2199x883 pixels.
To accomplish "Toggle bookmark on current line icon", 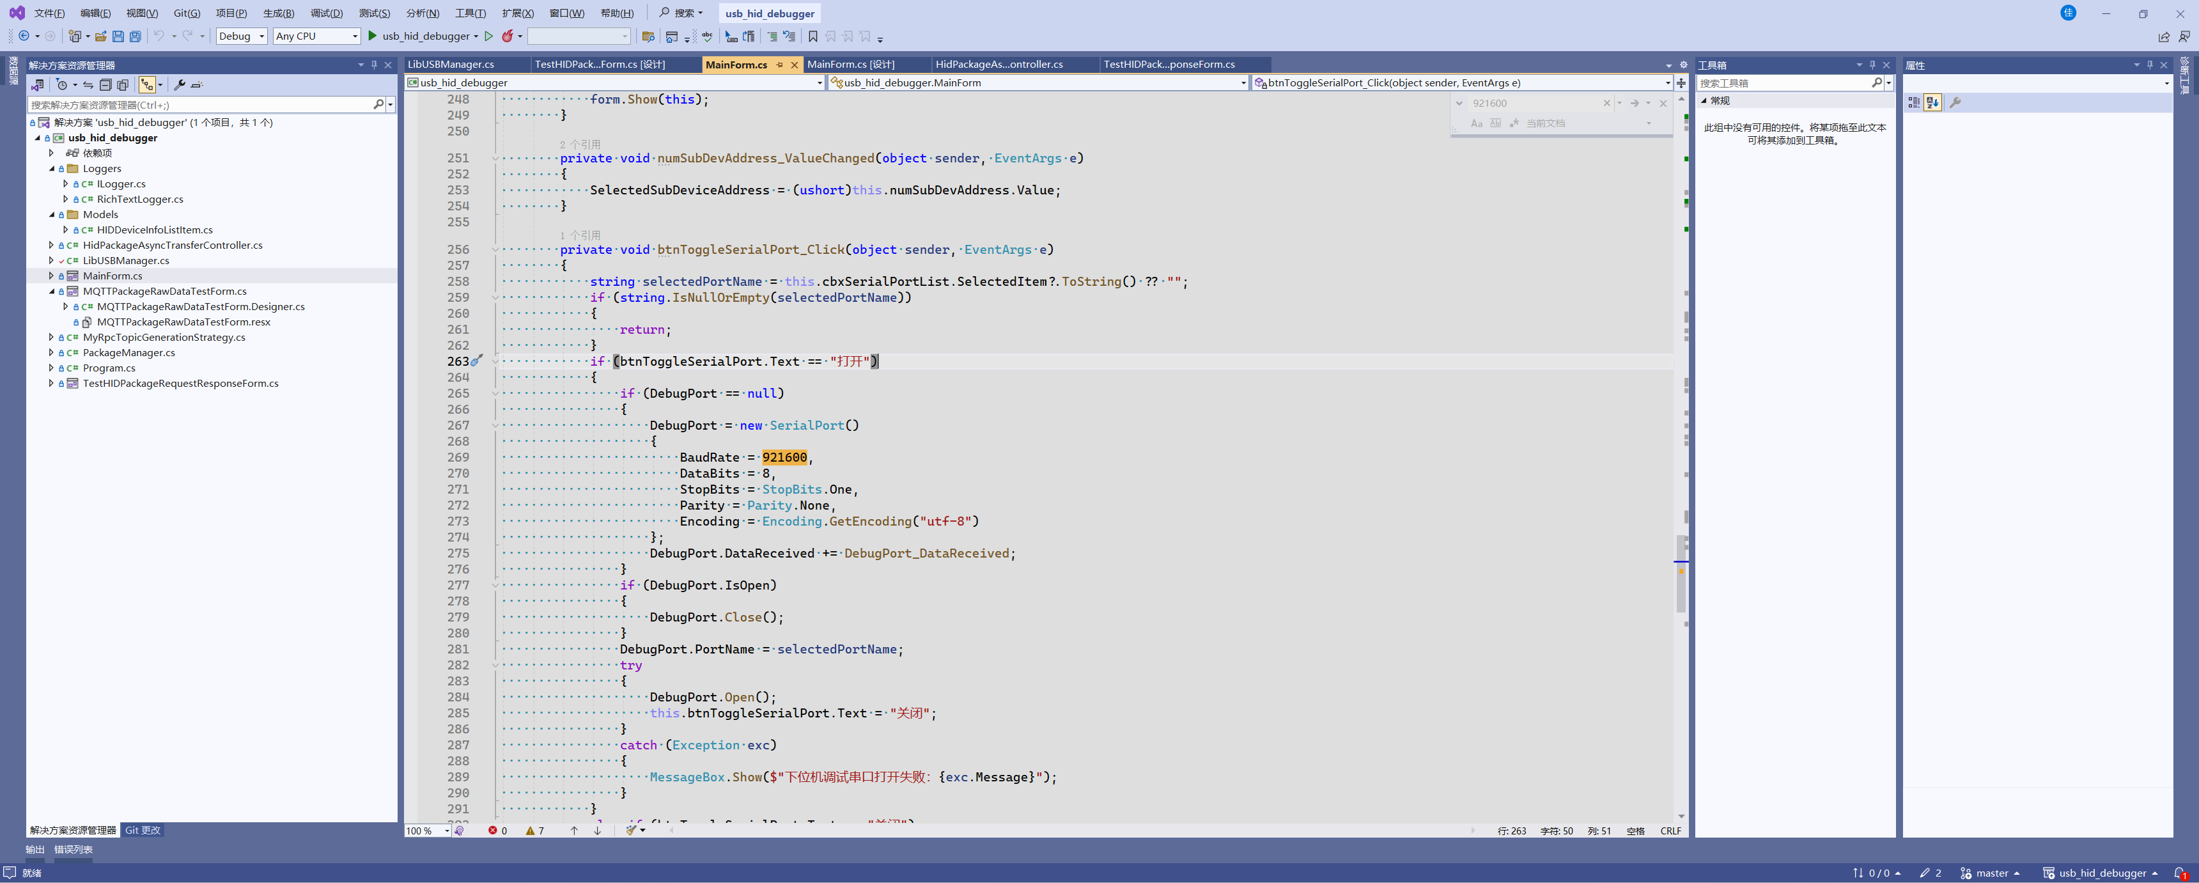I will pyautogui.click(x=812, y=36).
